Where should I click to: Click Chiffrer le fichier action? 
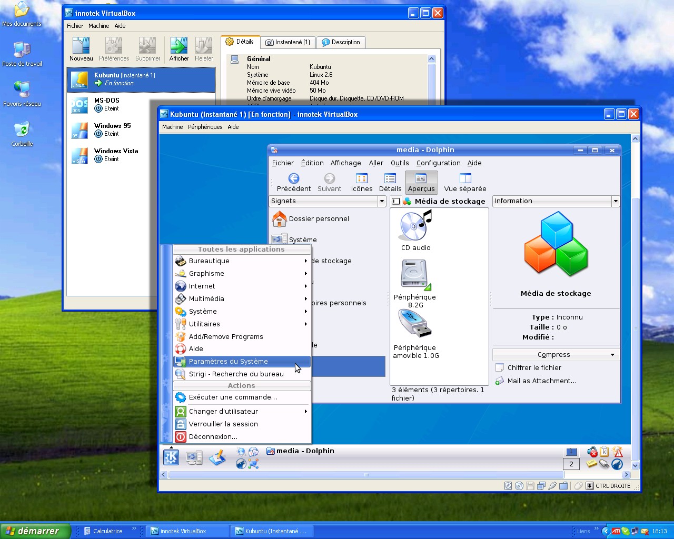click(529, 368)
